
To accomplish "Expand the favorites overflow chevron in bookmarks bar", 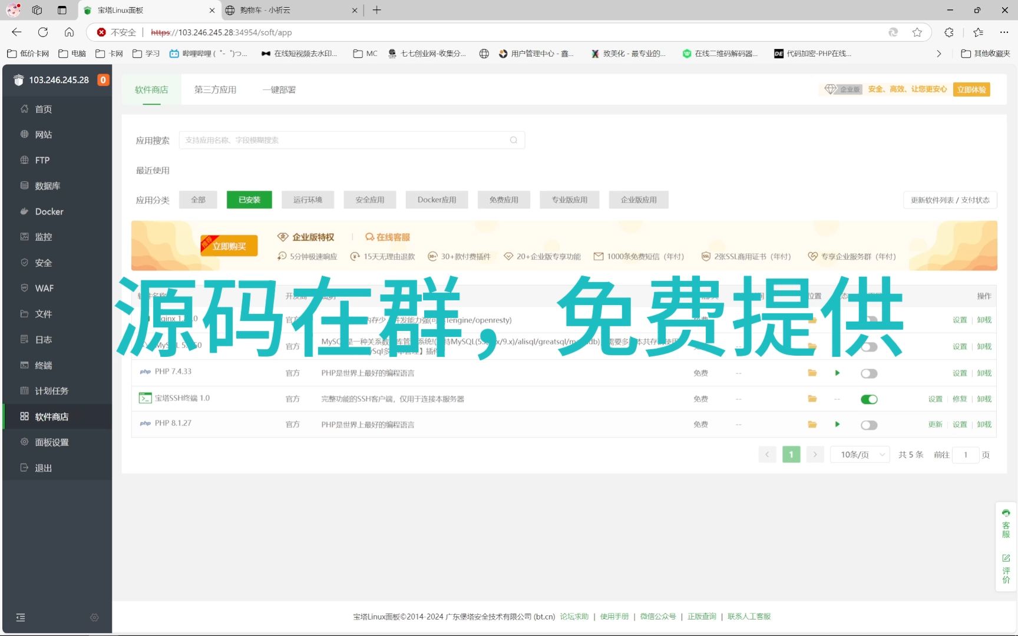I will point(939,53).
